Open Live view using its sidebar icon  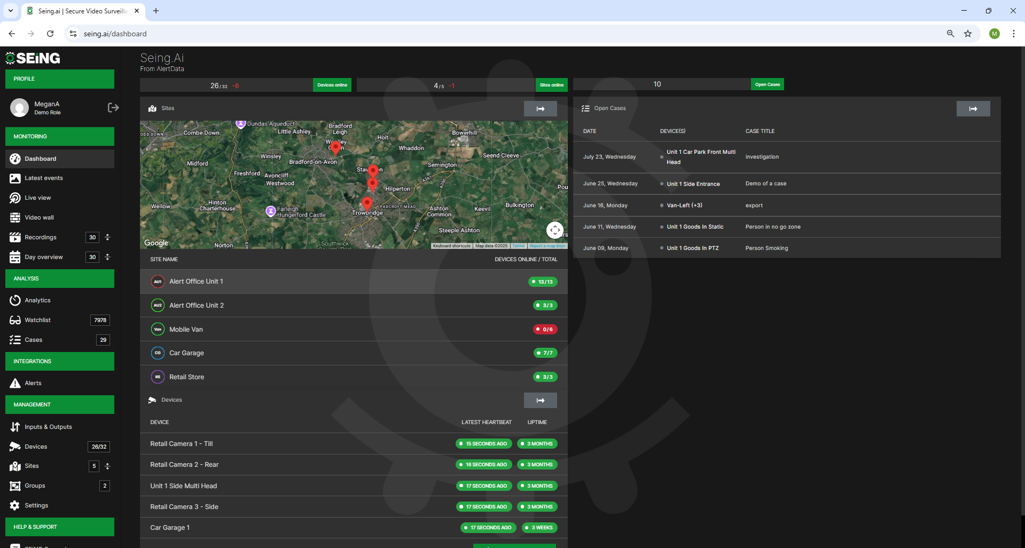coord(16,198)
